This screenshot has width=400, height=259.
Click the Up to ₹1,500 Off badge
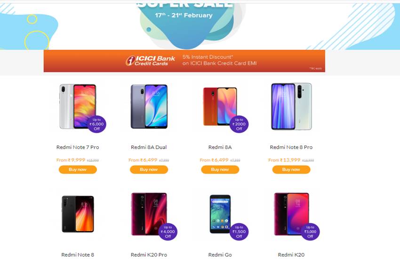point(239,232)
